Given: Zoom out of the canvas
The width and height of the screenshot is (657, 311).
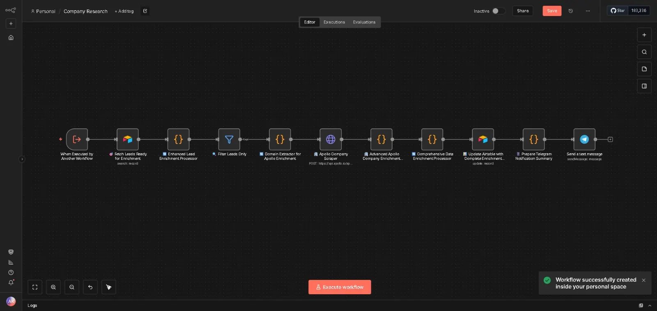Looking at the screenshot, I should tap(72, 287).
